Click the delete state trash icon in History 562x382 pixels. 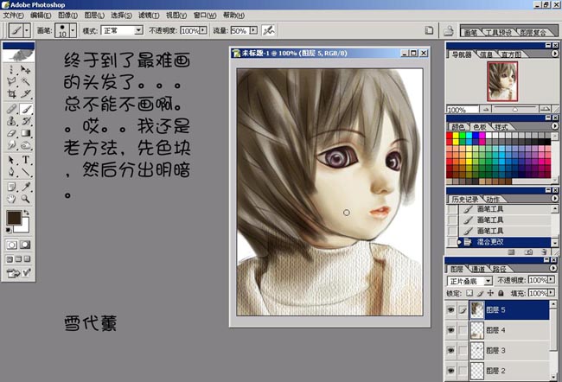tap(543, 251)
